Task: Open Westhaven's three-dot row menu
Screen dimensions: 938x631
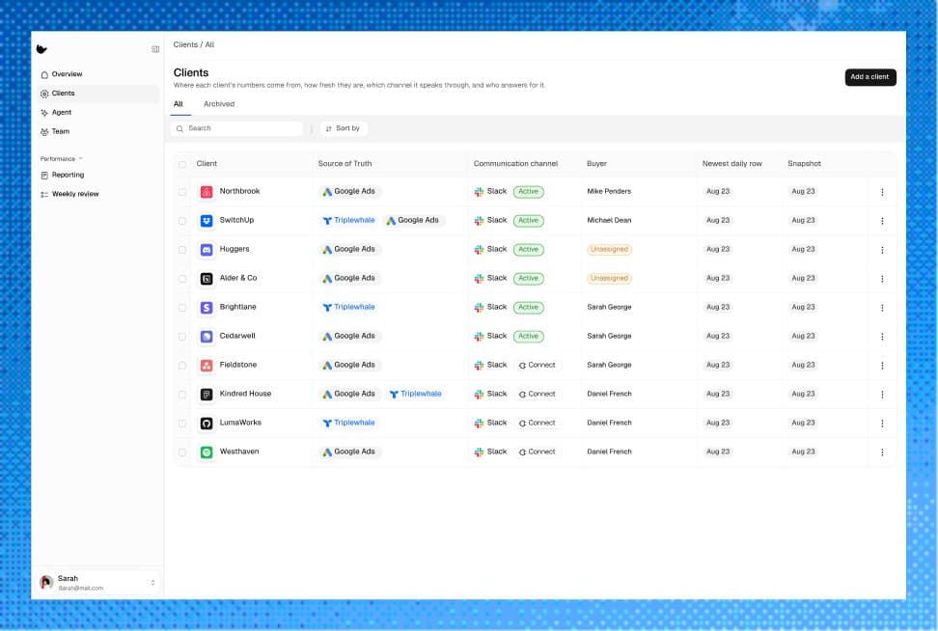Action: [x=882, y=453]
